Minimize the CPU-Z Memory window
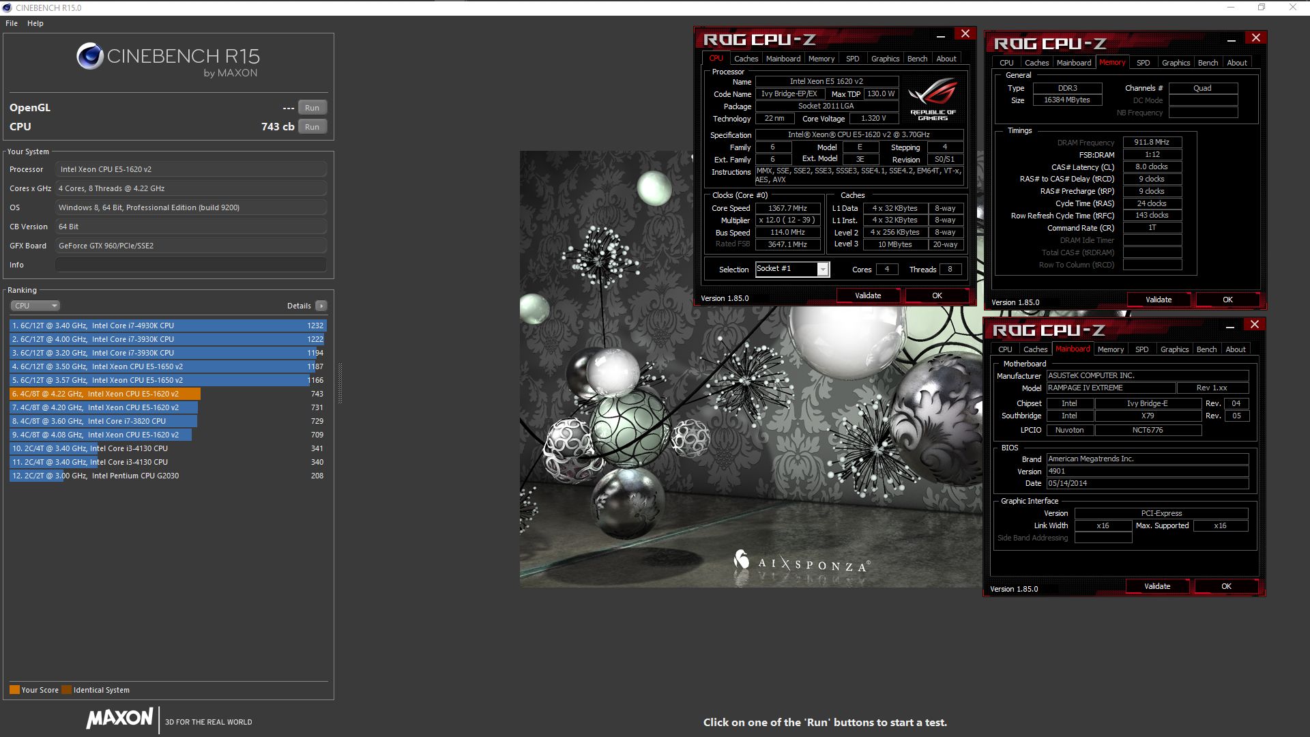Screen dimensions: 1310x737 coord(1232,40)
